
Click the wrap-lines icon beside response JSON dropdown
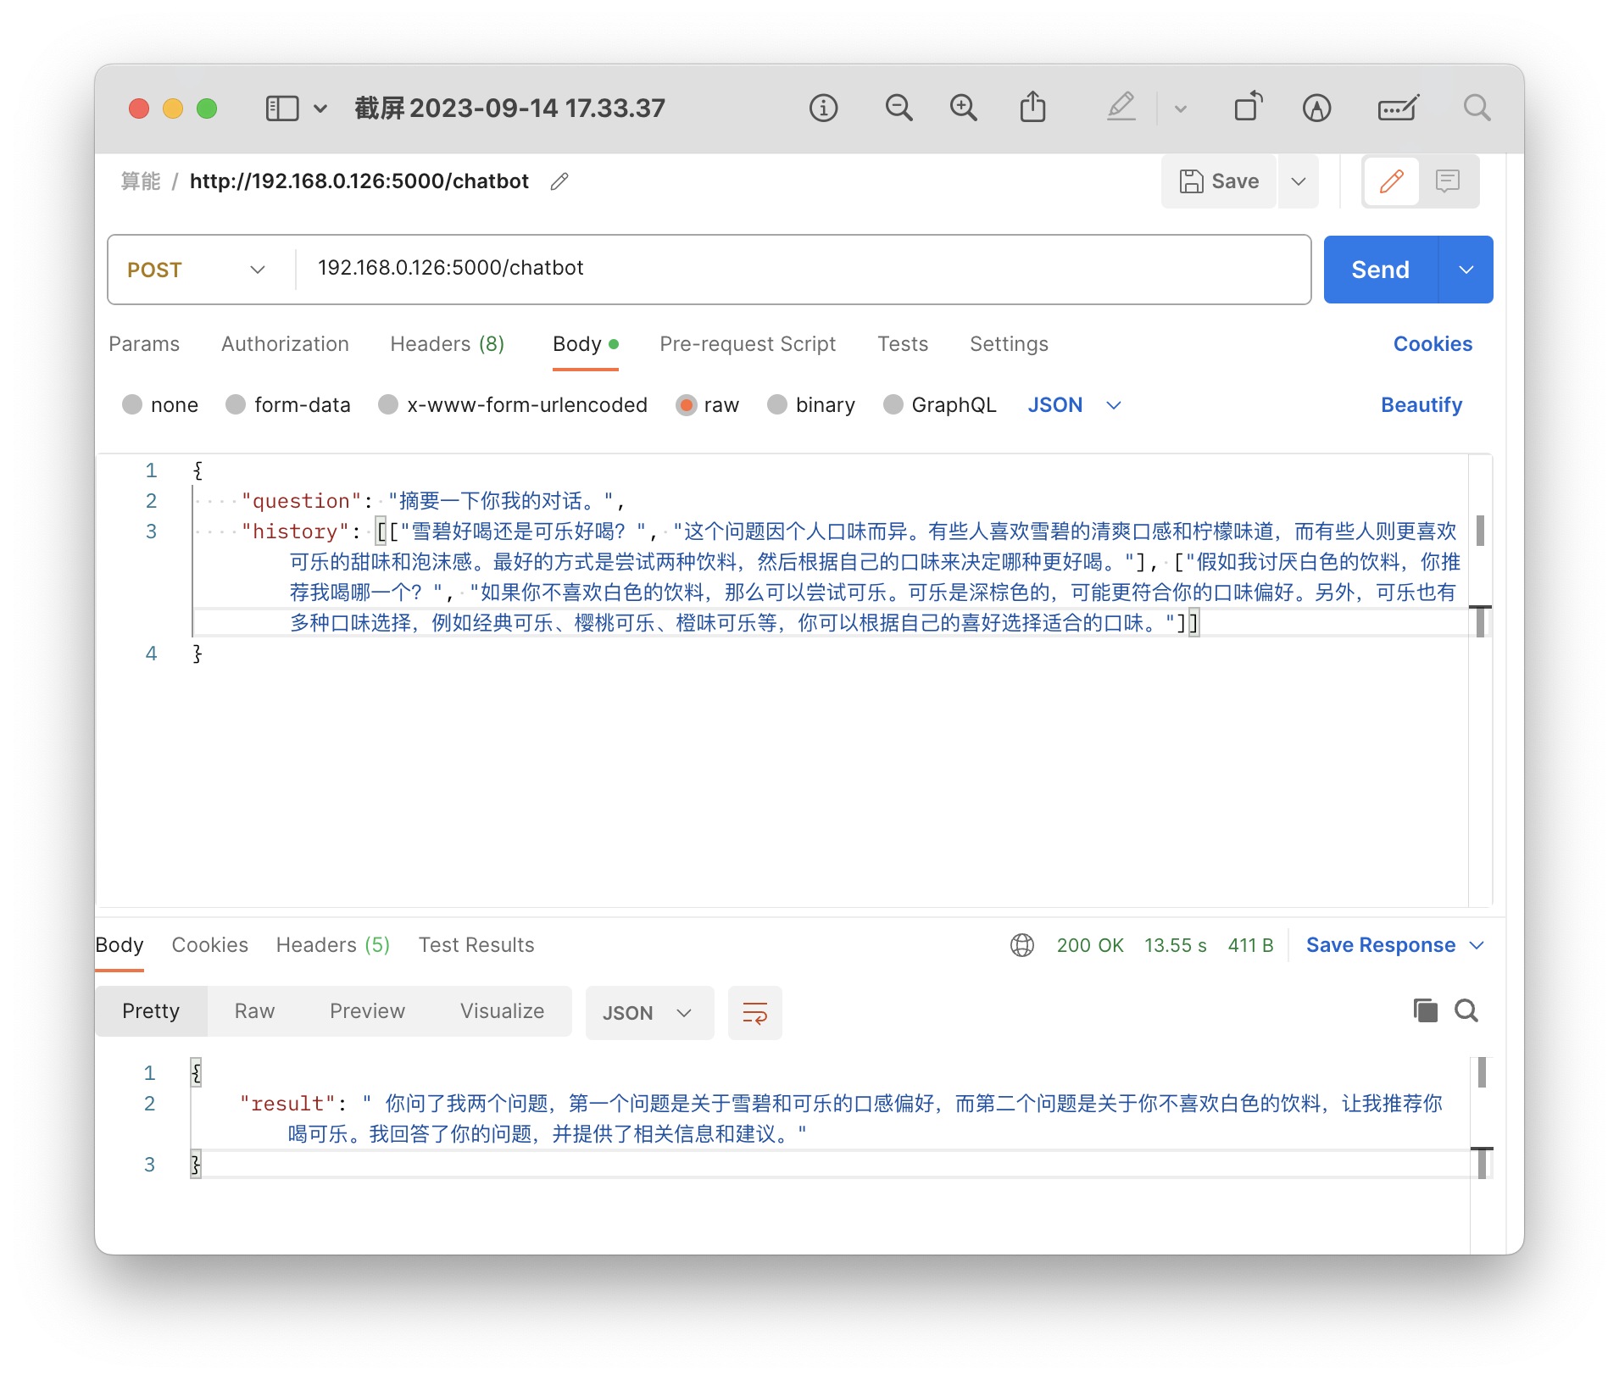[x=754, y=1012]
